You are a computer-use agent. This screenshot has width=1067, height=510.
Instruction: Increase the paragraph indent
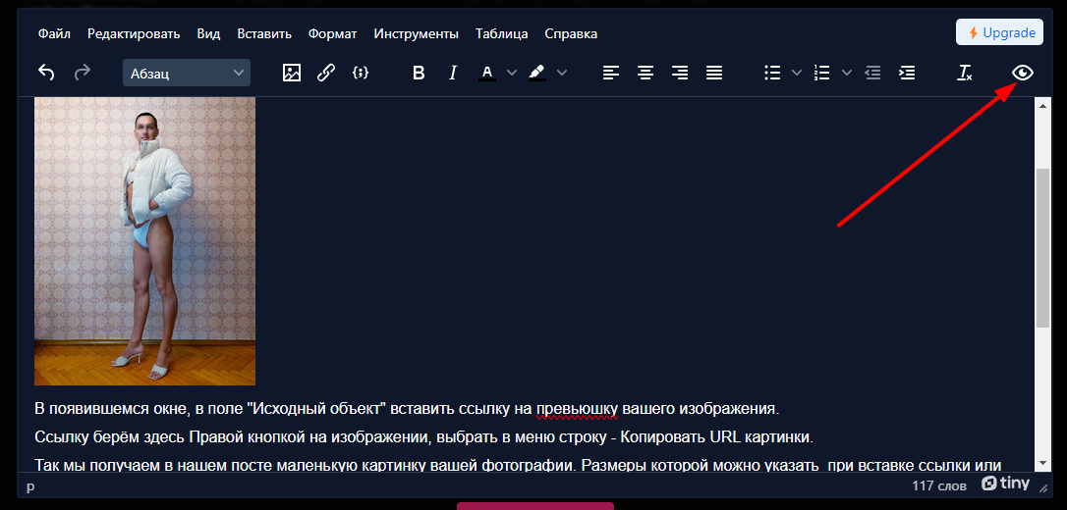coord(907,73)
